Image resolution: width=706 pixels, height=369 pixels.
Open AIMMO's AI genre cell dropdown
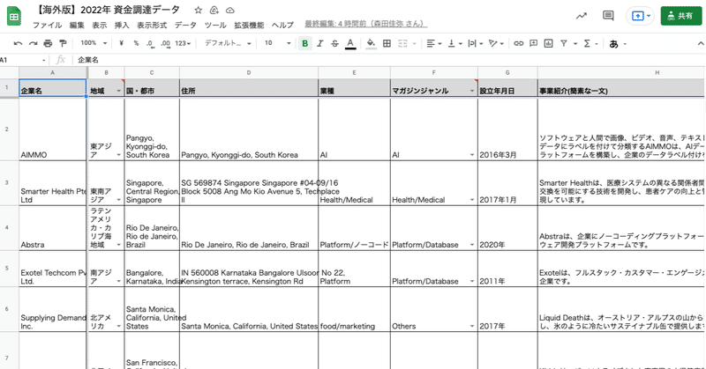472,155
